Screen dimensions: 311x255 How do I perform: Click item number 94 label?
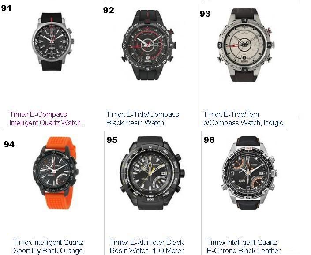coord(9,144)
